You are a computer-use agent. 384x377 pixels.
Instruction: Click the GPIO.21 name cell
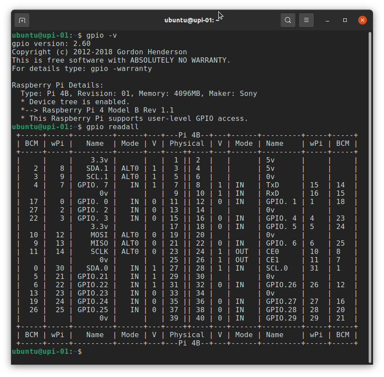point(92,277)
